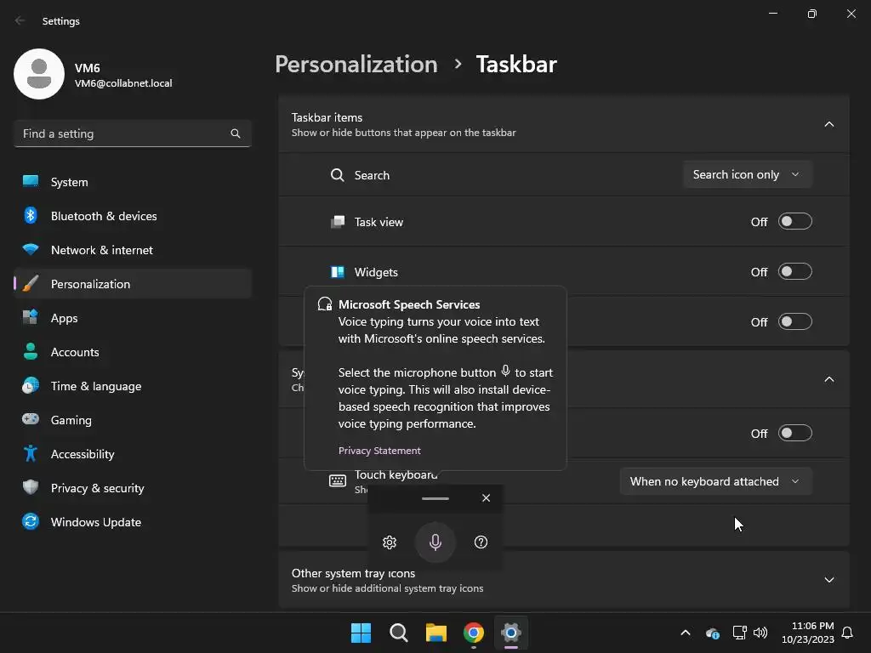
Task: Open Bluetooth & devices category
Action: (x=133, y=216)
